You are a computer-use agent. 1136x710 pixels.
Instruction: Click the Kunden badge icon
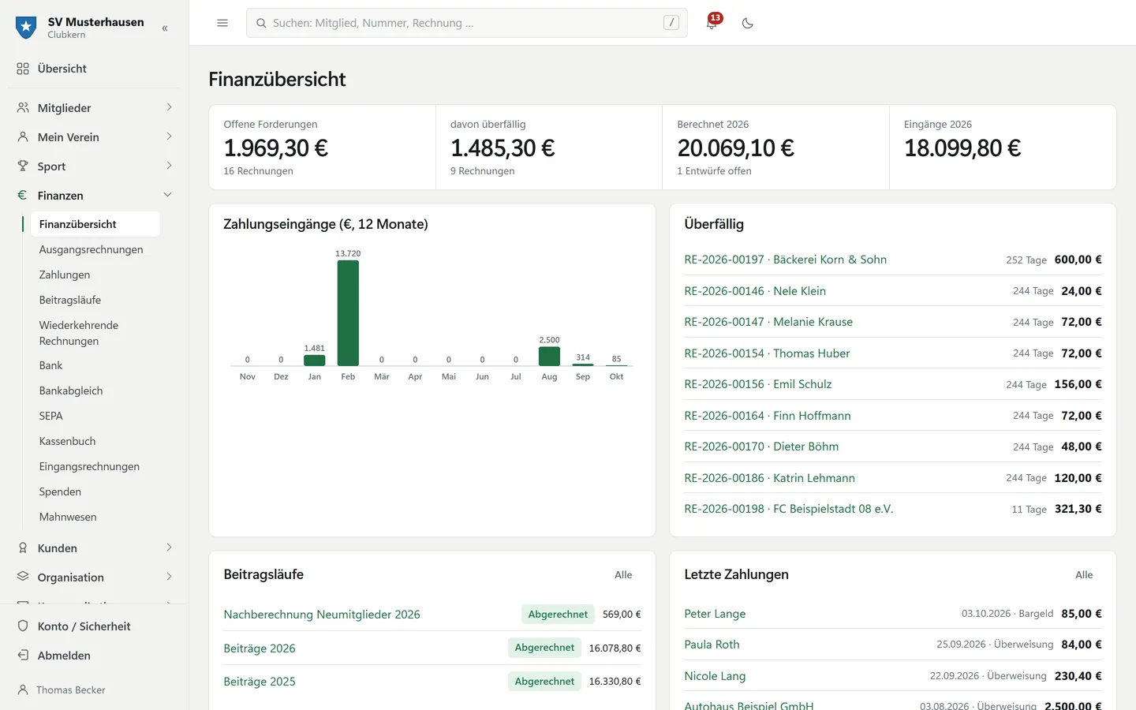pyautogui.click(x=23, y=548)
